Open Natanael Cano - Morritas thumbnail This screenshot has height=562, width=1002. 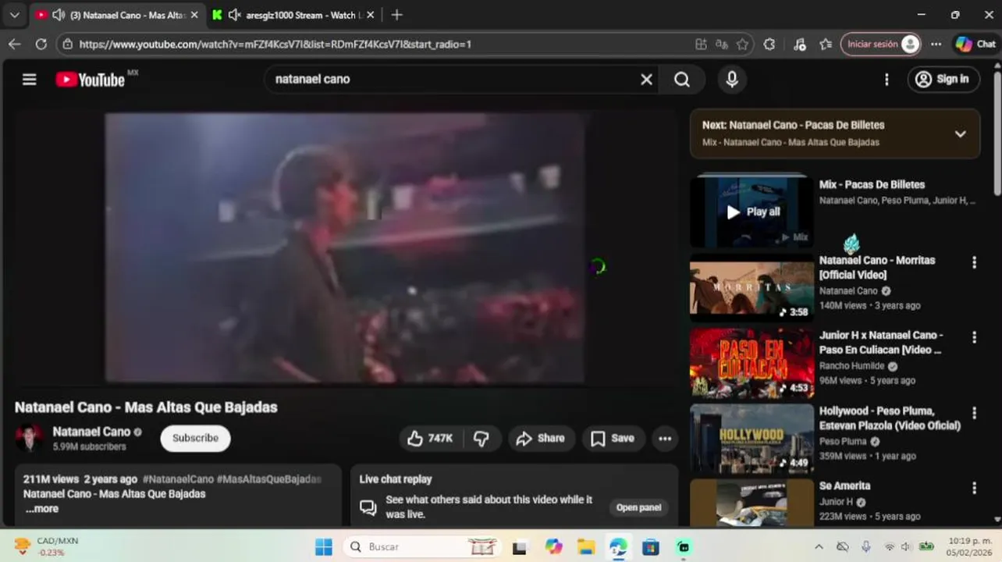coord(751,287)
